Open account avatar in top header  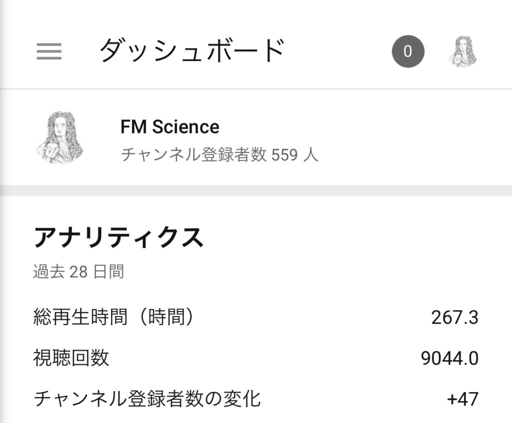(462, 51)
